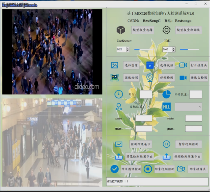
Task: Adjust the Confidence slider
Action: point(144,50)
